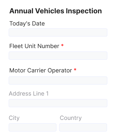Click the City label text
Image resolution: width=116 pixels, height=139 pixels.
click(x=14, y=118)
